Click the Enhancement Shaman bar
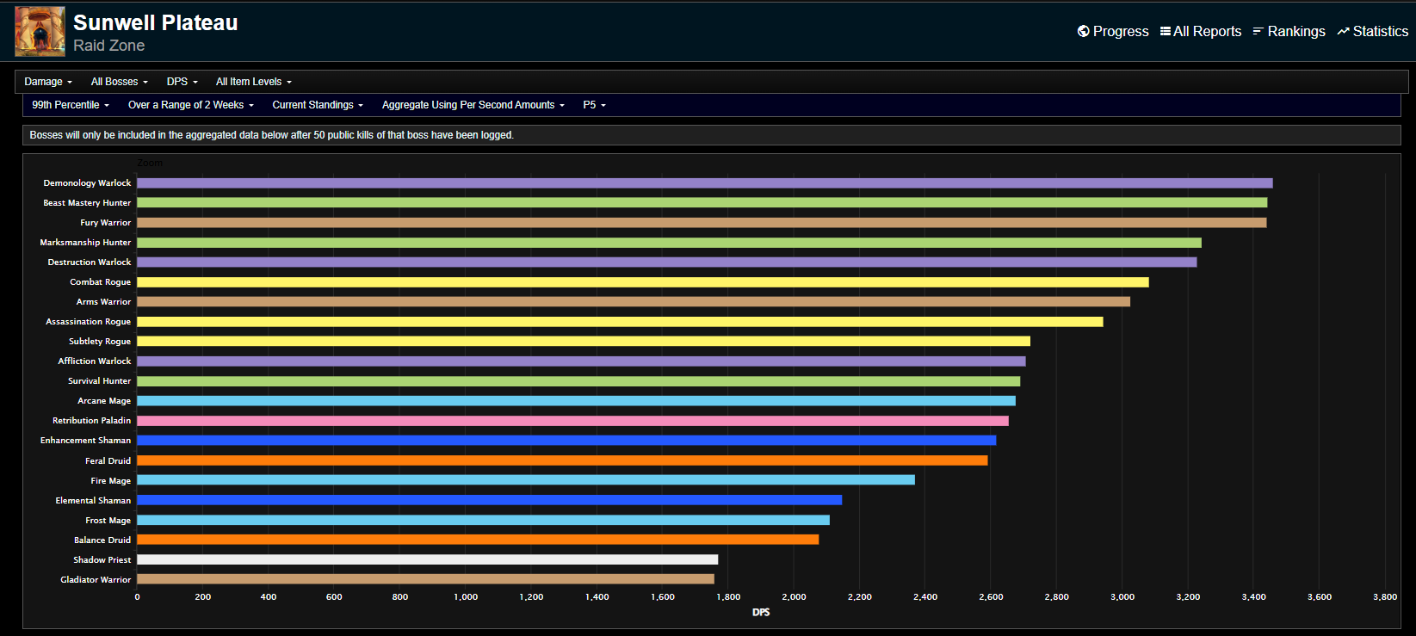This screenshot has height=636, width=1416. (566, 441)
